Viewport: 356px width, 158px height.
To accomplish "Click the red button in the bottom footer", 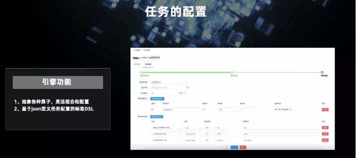I will (243, 147).
